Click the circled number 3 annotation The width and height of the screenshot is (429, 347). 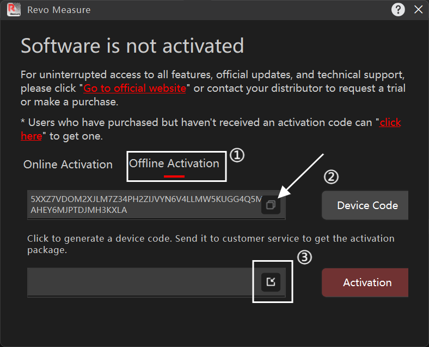305,257
